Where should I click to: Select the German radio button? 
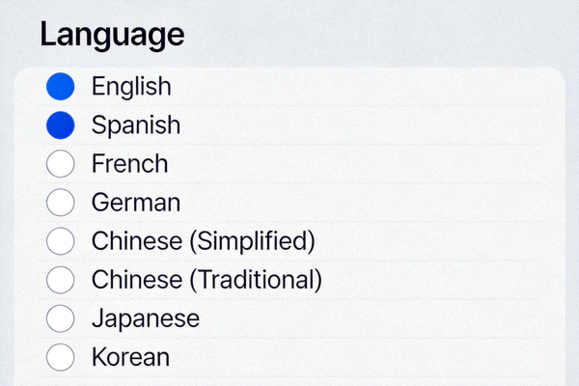(60, 203)
